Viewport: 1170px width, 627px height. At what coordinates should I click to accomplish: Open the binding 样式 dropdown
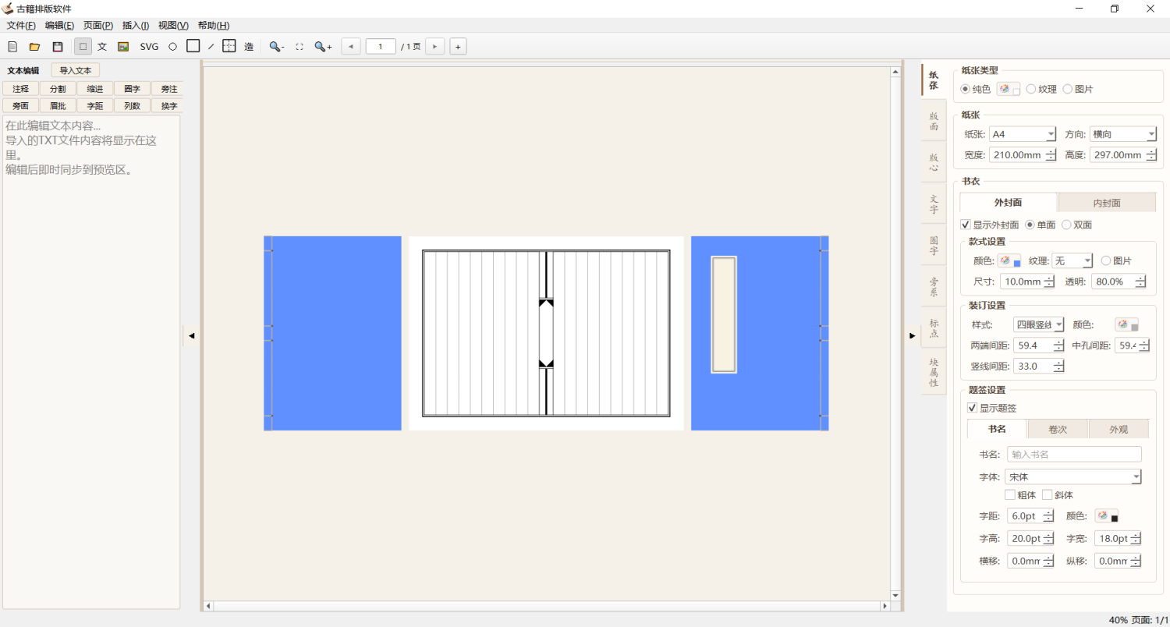click(x=1038, y=324)
